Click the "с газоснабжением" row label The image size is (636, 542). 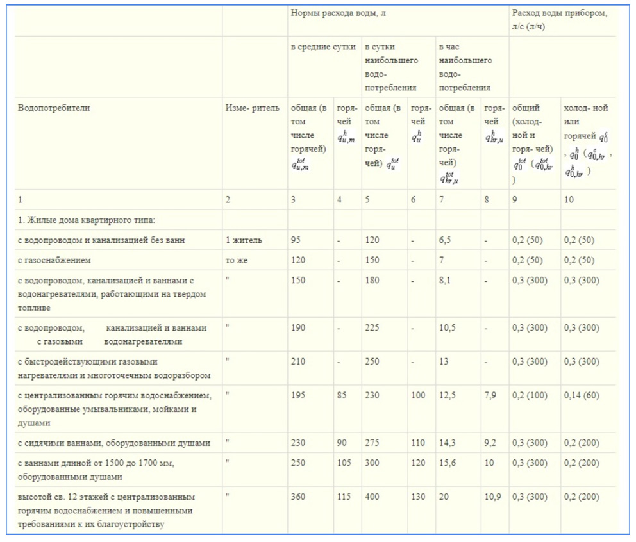click(54, 261)
